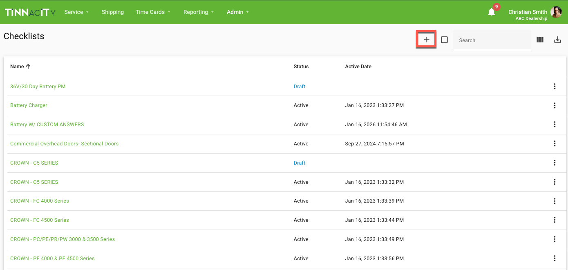Open the 36V/30 Day Battery PM checklist

coord(38,87)
